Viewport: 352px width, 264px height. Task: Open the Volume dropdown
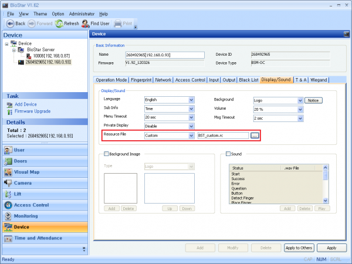pyautogui.click(x=300, y=109)
